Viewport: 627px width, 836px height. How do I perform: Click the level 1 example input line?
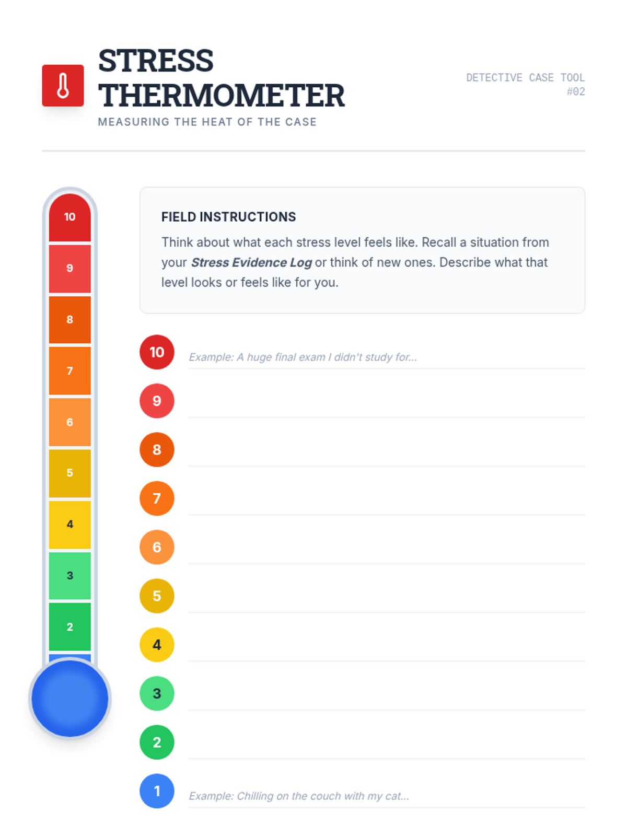click(x=387, y=796)
